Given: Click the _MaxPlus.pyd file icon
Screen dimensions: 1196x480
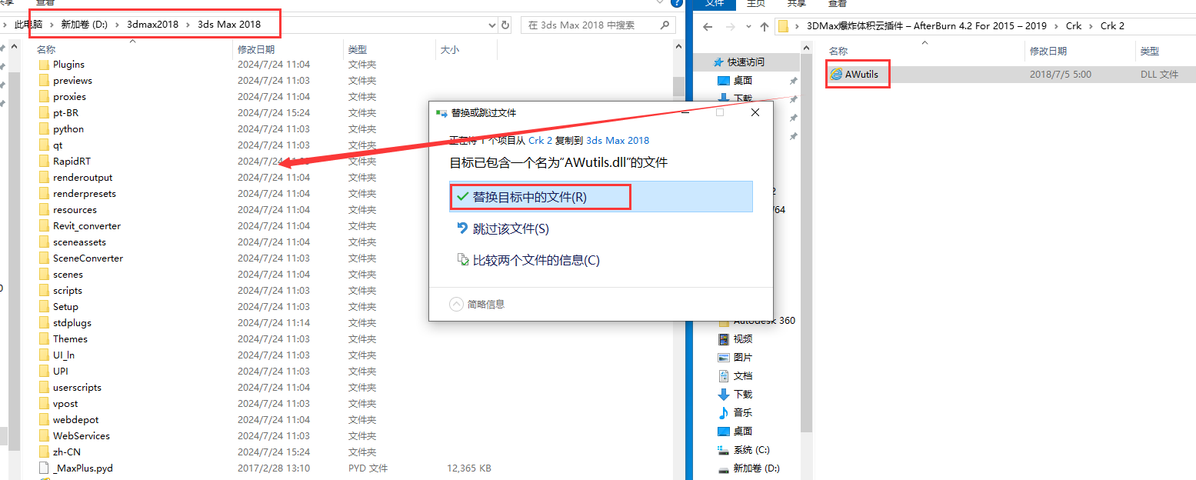Looking at the screenshot, I should tap(44, 468).
